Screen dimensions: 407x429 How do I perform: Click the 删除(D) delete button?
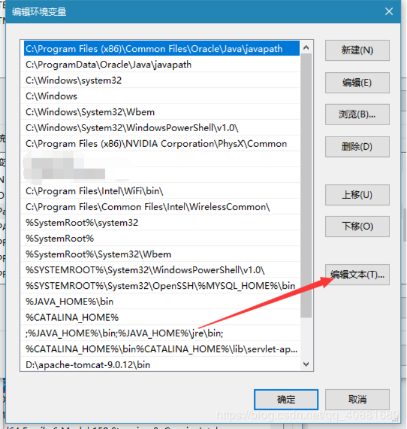tap(357, 147)
